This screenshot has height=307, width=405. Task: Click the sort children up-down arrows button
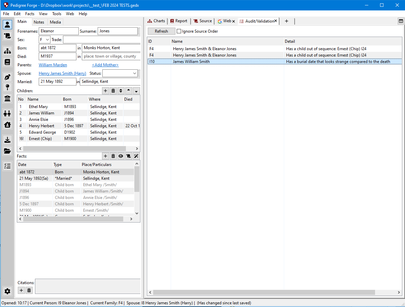click(x=121, y=91)
